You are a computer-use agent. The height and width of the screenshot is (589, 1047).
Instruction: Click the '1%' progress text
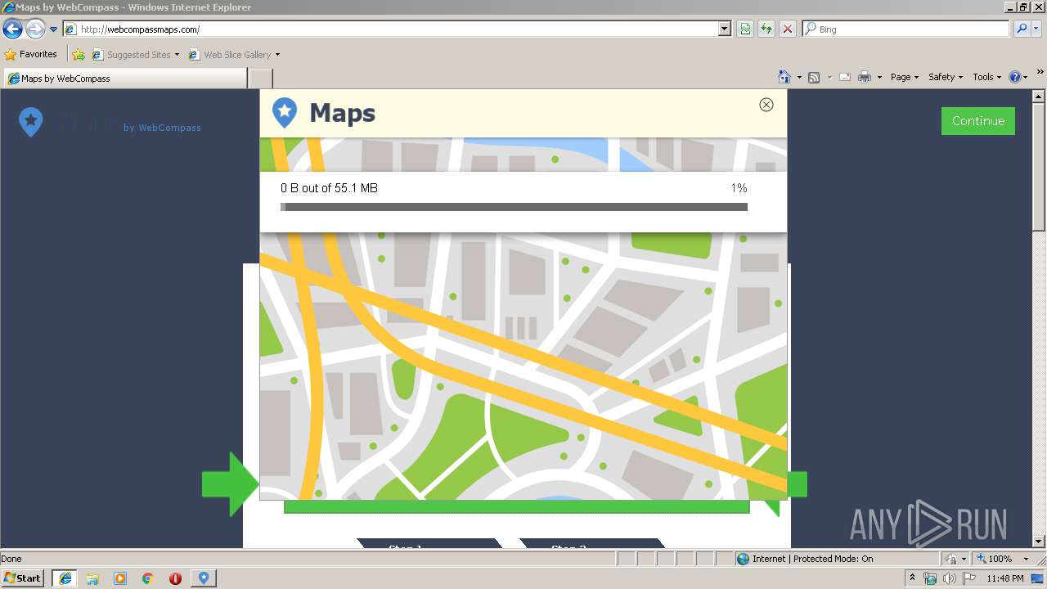point(739,188)
